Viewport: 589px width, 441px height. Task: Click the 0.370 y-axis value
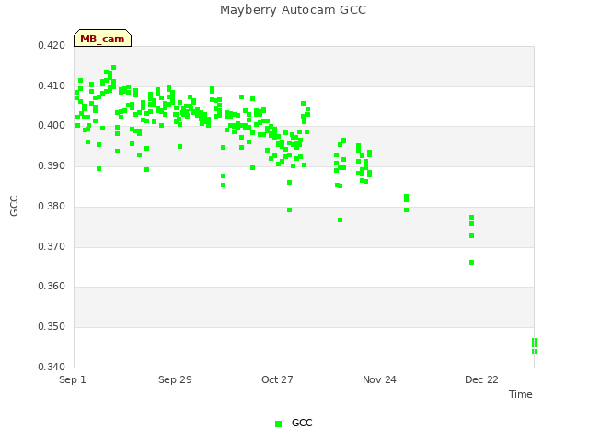pyautogui.click(x=52, y=247)
